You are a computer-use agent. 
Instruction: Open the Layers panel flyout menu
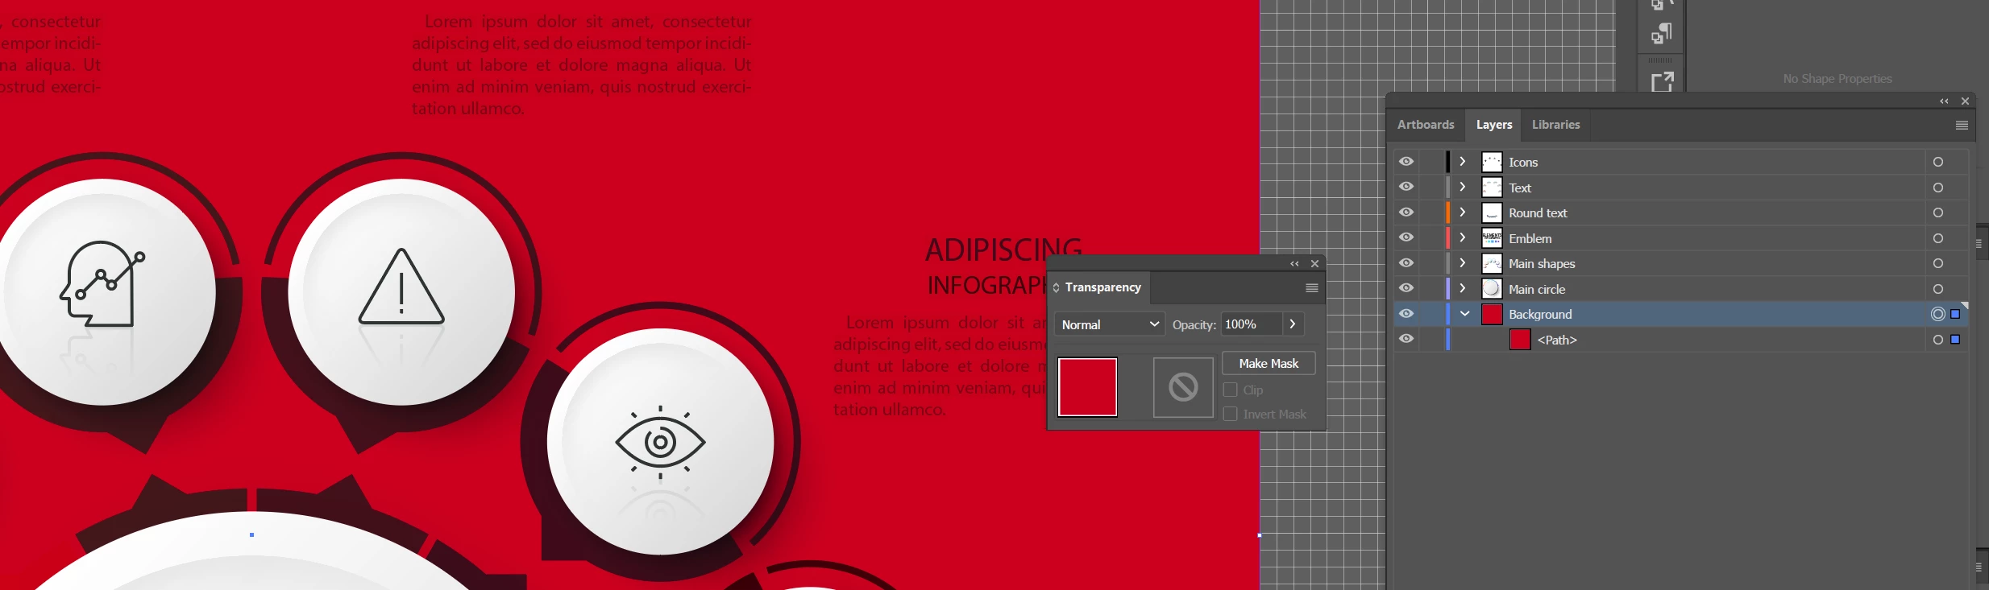tap(1962, 125)
